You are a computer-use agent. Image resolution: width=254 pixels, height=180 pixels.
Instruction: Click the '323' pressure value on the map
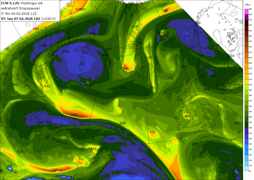point(144,9)
